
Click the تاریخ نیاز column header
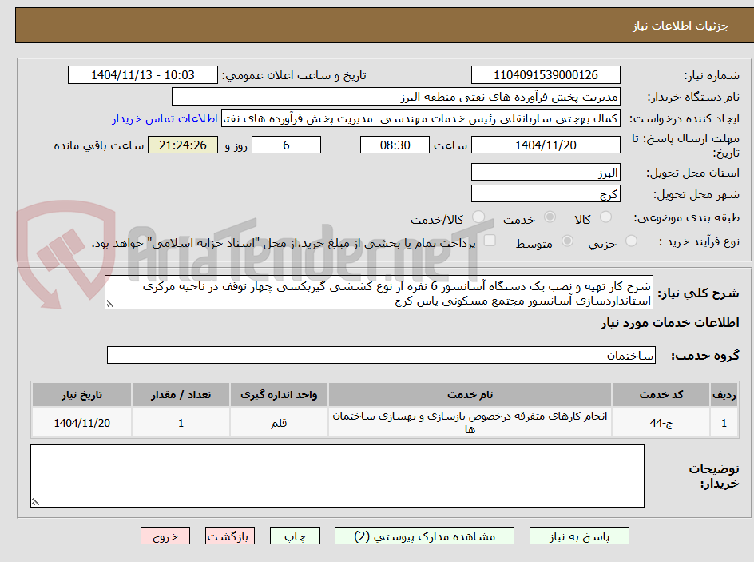tap(81, 395)
